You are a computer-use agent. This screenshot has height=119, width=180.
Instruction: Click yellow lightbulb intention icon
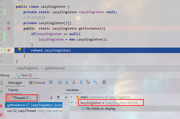coord(20,50)
